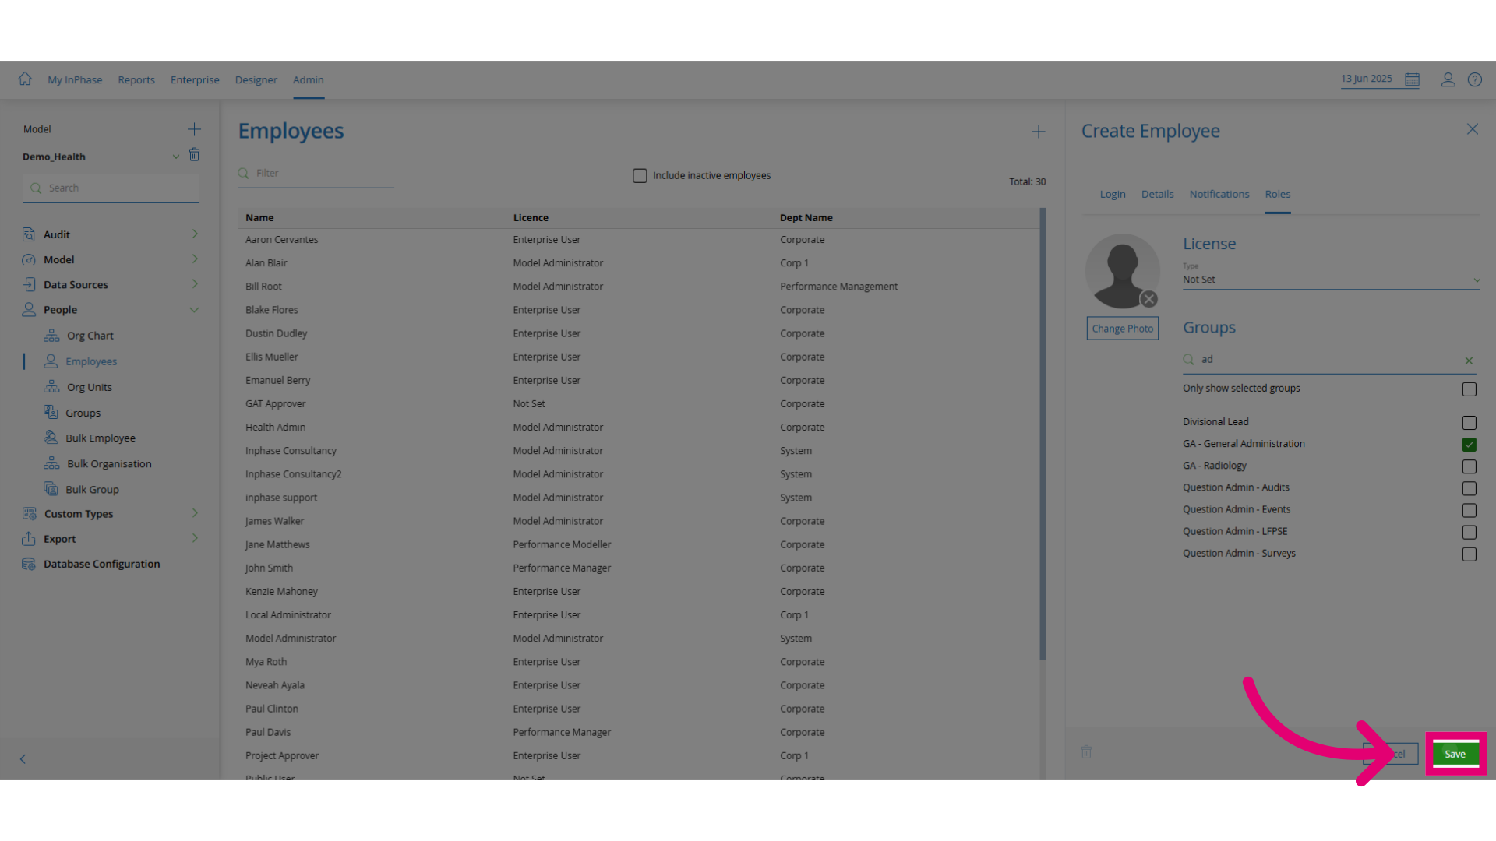This screenshot has height=841, width=1496.
Task: Click the Save button
Action: [1455, 754]
